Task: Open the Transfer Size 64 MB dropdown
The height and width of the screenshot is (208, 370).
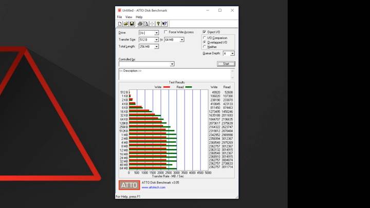Action: [x=182, y=40]
